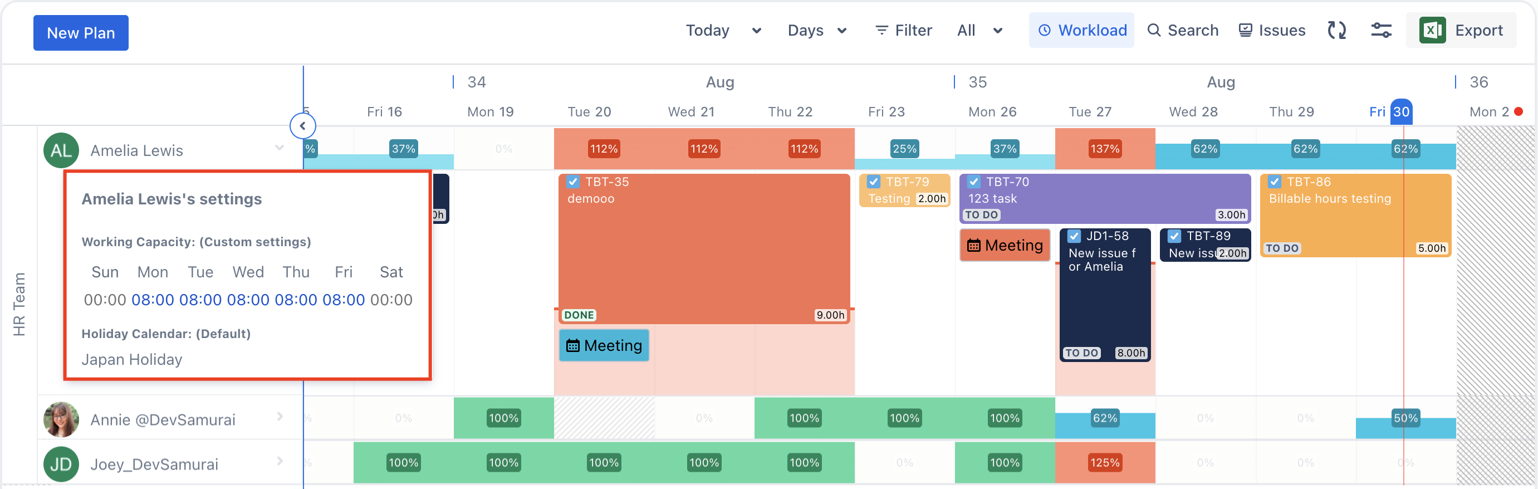The height and width of the screenshot is (489, 1538).
Task: Click Monday's 08:00 working capacity
Action: pos(153,300)
